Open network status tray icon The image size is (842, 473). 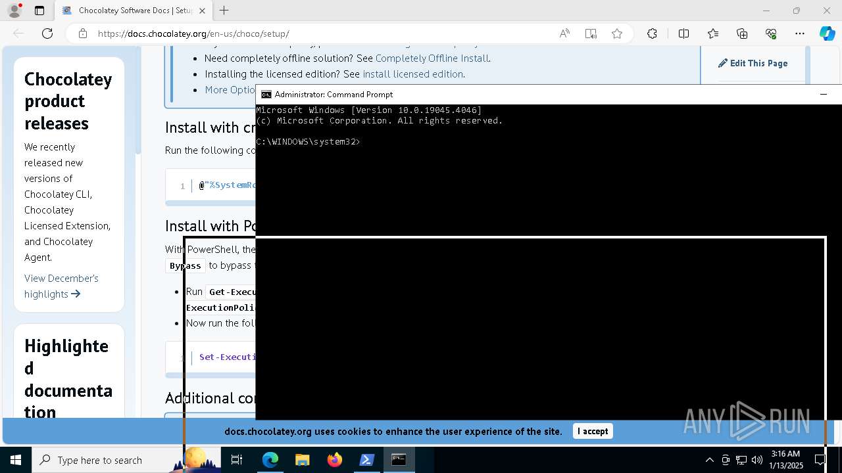741,460
